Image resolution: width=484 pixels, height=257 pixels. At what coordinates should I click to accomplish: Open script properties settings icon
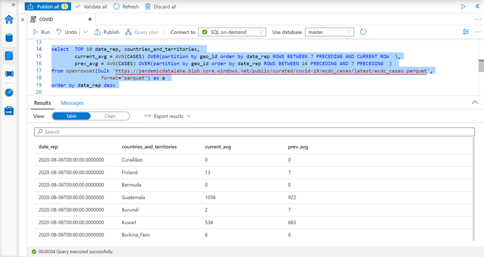(x=466, y=32)
